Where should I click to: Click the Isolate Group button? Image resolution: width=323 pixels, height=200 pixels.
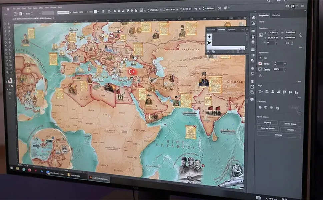pos(290,124)
